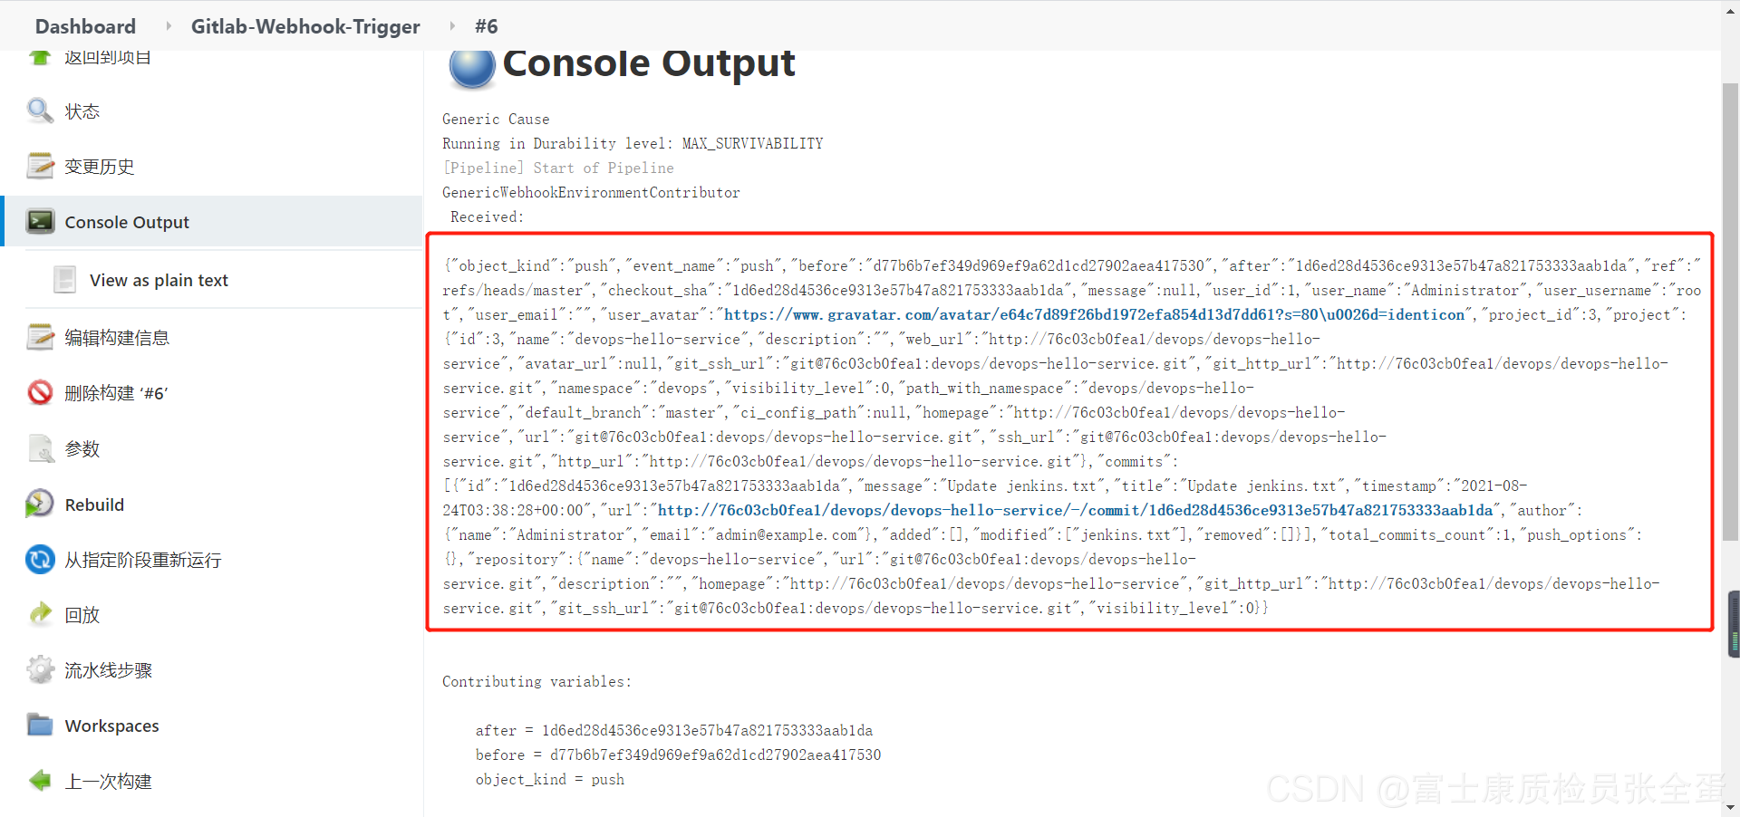Click the green previous build arrow icon
The image size is (1740, 817).
pos(40,780)
